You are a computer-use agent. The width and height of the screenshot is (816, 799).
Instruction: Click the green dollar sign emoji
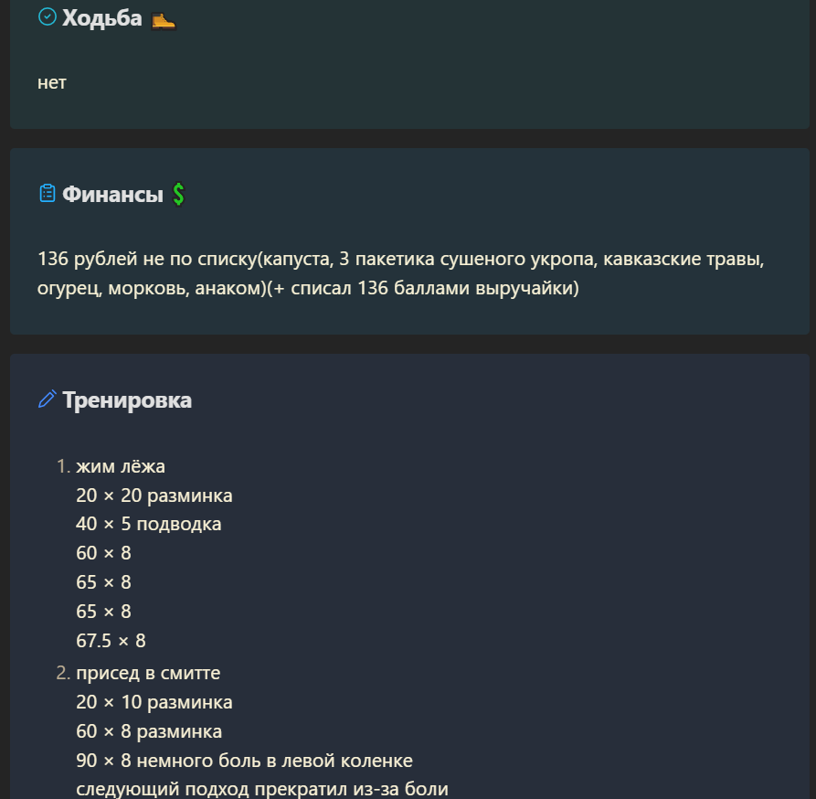click(178, 194)
